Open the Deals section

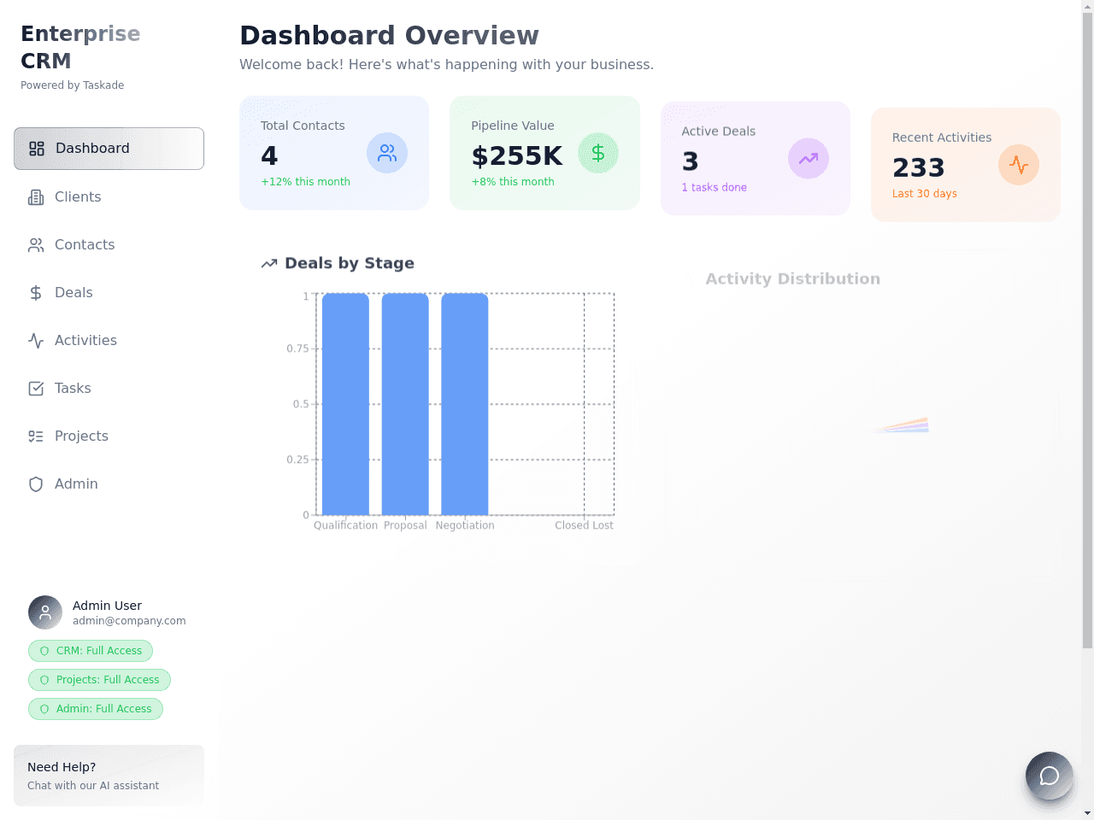pos(109,293)
